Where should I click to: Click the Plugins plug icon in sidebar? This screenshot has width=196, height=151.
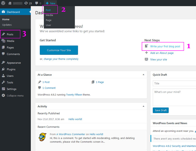[3, 69]
